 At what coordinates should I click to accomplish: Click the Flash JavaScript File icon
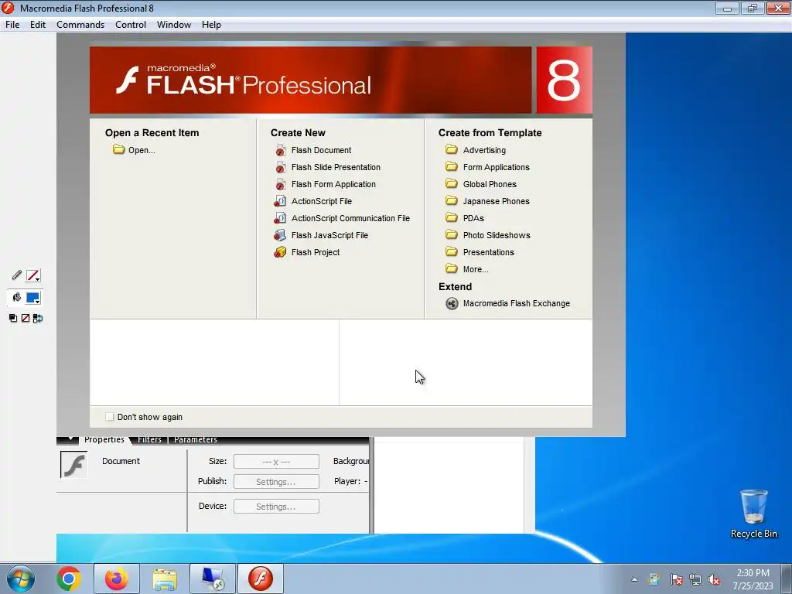(x=280, y=235)
